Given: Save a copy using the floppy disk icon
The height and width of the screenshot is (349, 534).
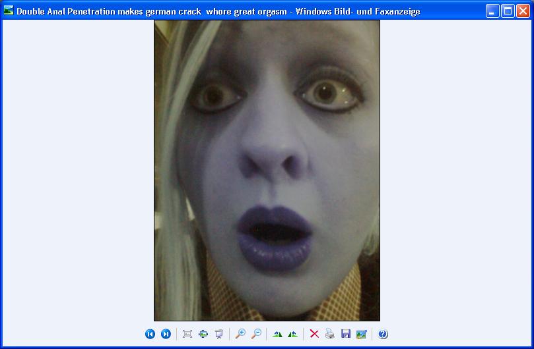Looking at the screenshot, I should click(x=346, y=334).
